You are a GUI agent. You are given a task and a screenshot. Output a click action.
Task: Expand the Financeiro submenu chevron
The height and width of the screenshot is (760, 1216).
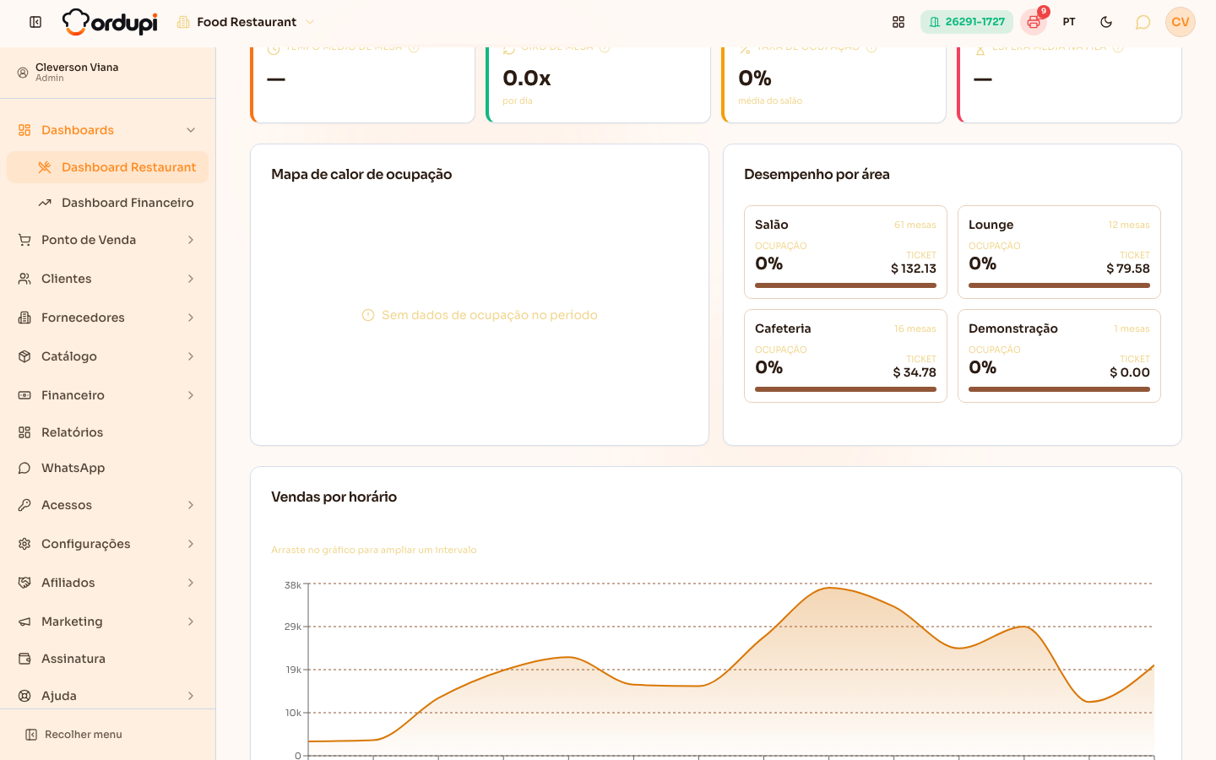(191, 395)
